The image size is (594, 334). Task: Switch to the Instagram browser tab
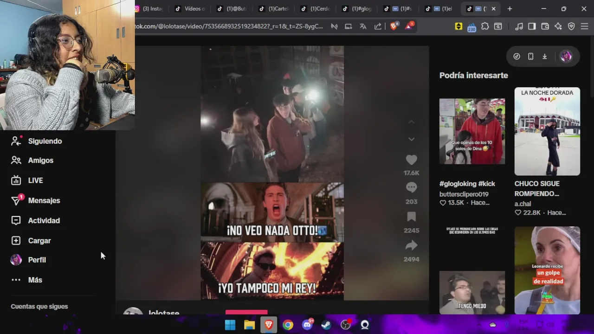[149, 9]
